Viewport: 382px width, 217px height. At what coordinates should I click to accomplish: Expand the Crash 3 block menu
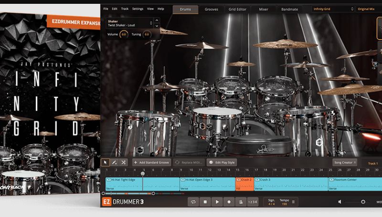tap(257, 179)
